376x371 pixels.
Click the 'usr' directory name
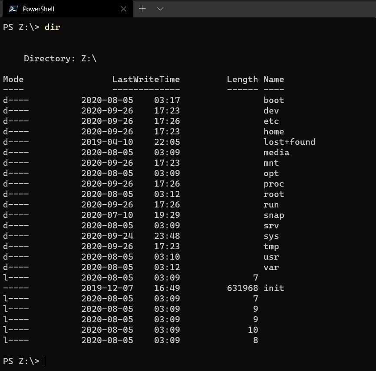coord(271,257)
